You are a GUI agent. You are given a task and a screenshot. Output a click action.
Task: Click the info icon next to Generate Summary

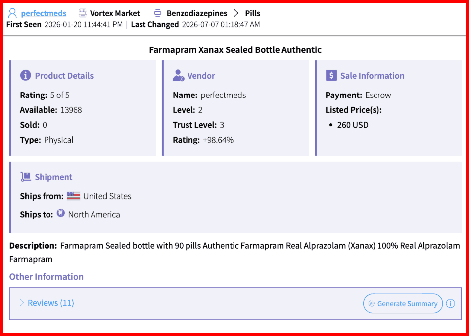451,304
